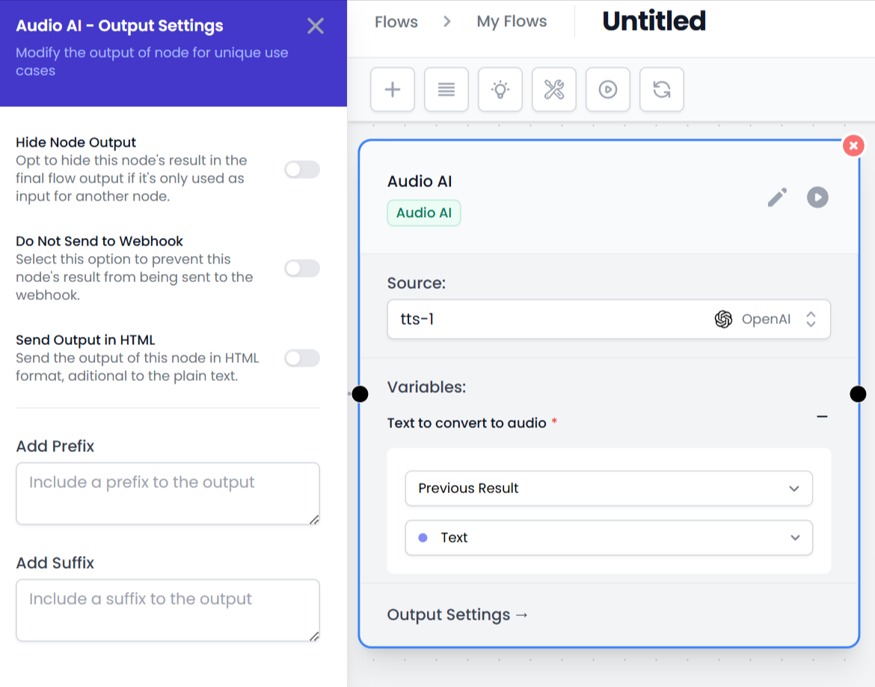Collapse the Text to convert section
The height and width of the screenshot is (687, 875).
(822, 417)
